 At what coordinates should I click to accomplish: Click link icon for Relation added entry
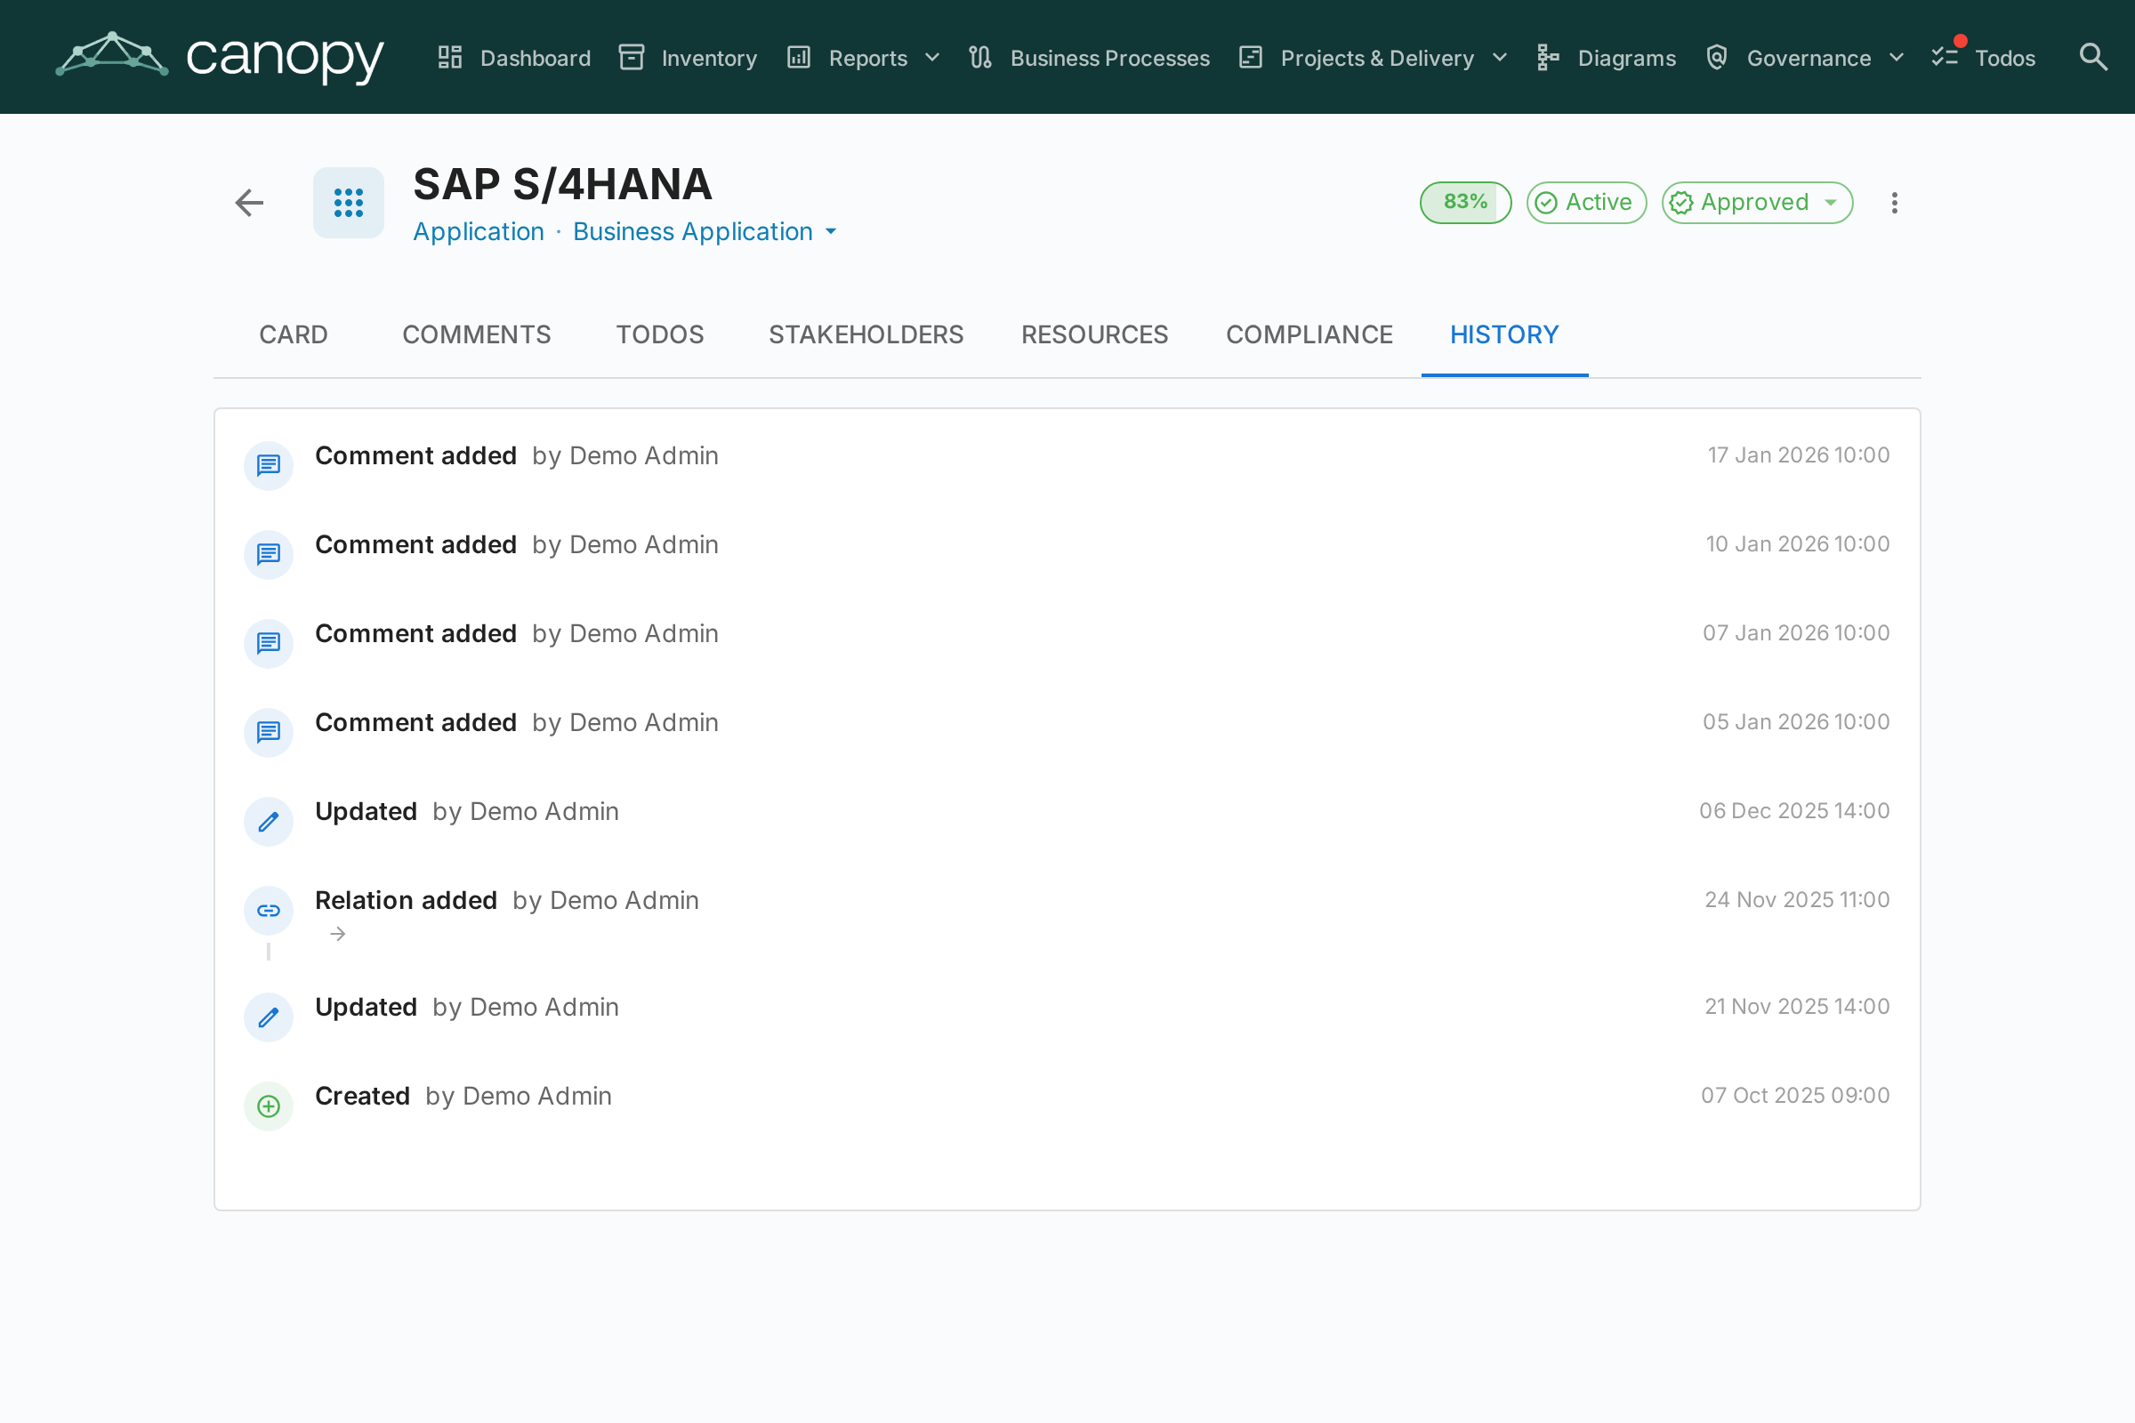269,910
